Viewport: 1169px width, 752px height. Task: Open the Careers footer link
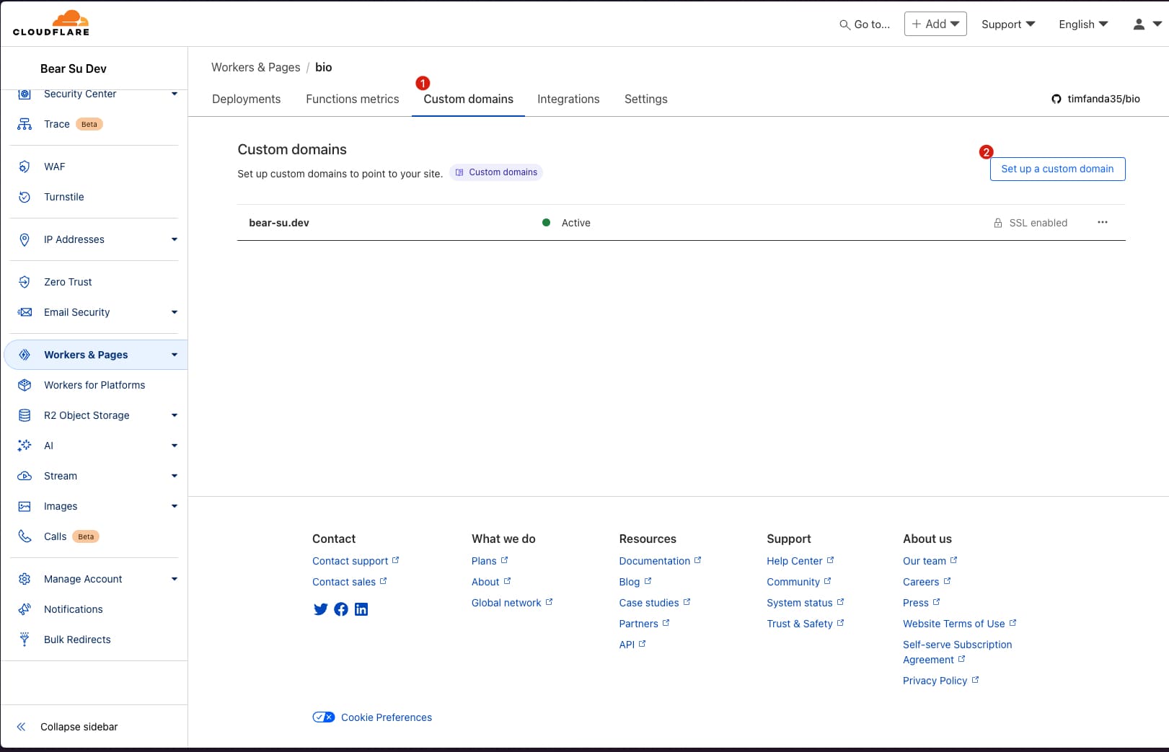927,582
